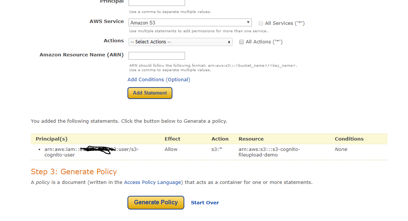Click the Principal(s) table header
The image size is (408, 221).
[51, 139]
